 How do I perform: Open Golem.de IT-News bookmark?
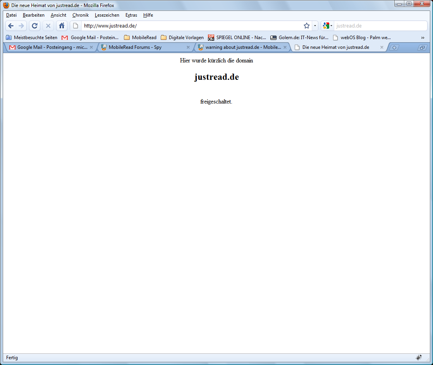point(299,38)
